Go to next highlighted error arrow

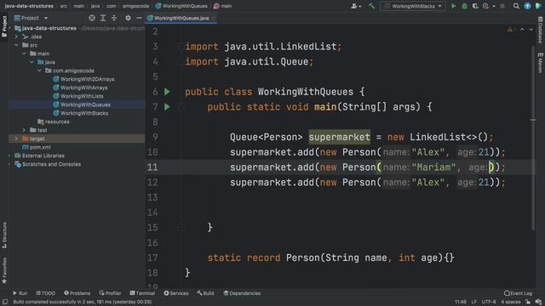click(531, 30)
